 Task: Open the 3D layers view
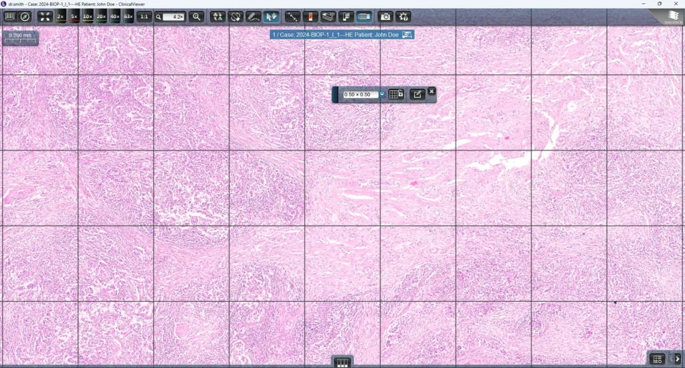click(328, 17)
